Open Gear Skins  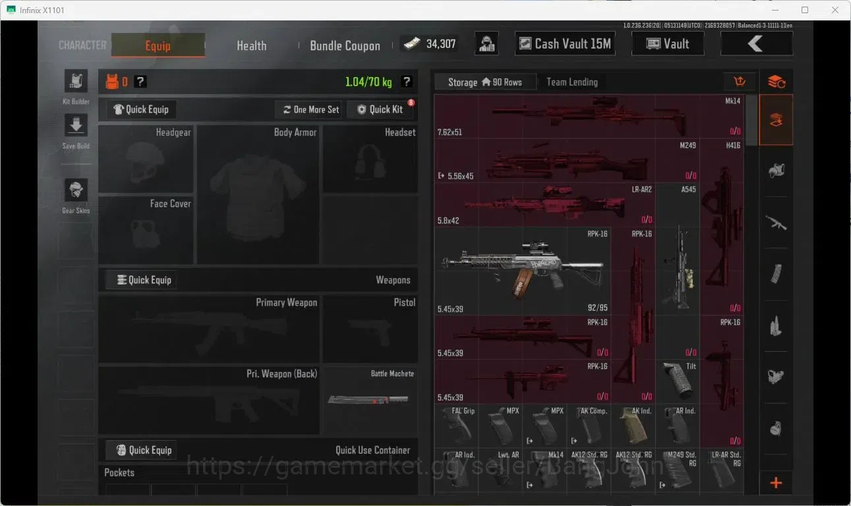point(76,190)
